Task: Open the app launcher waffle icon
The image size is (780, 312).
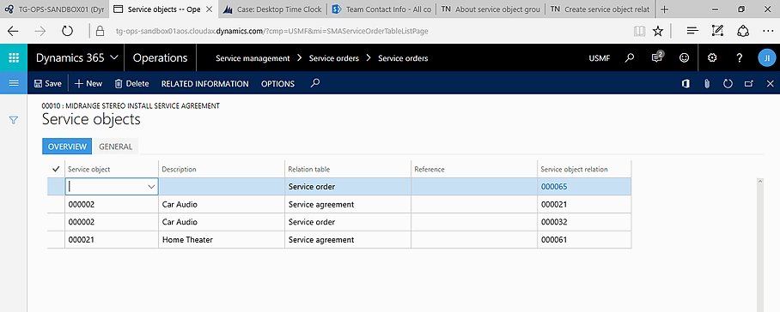Action: [x=14, y=58]
